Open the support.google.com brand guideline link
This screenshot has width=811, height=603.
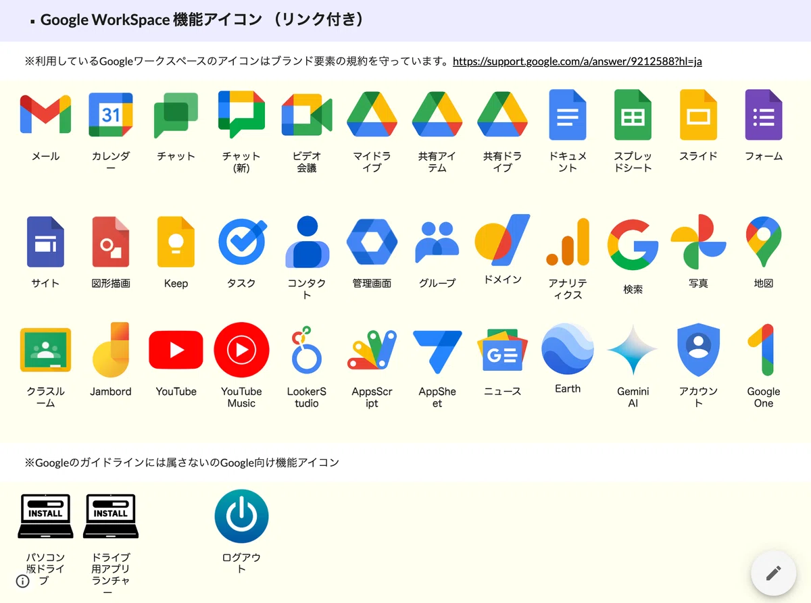click(577, 61)
